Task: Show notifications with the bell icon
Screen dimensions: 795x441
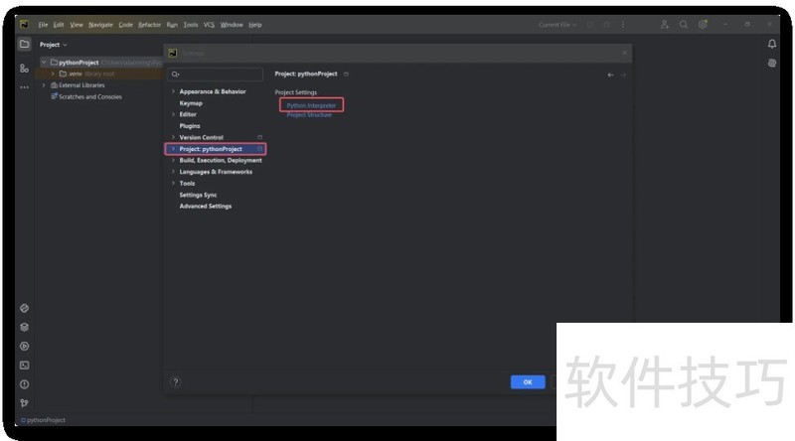Action: coord(772,44)
